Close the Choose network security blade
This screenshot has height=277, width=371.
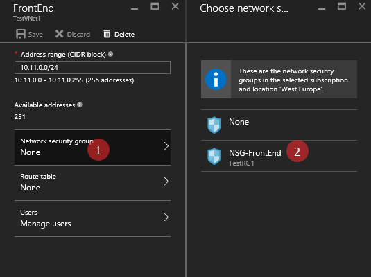click(x=362, y=6)
